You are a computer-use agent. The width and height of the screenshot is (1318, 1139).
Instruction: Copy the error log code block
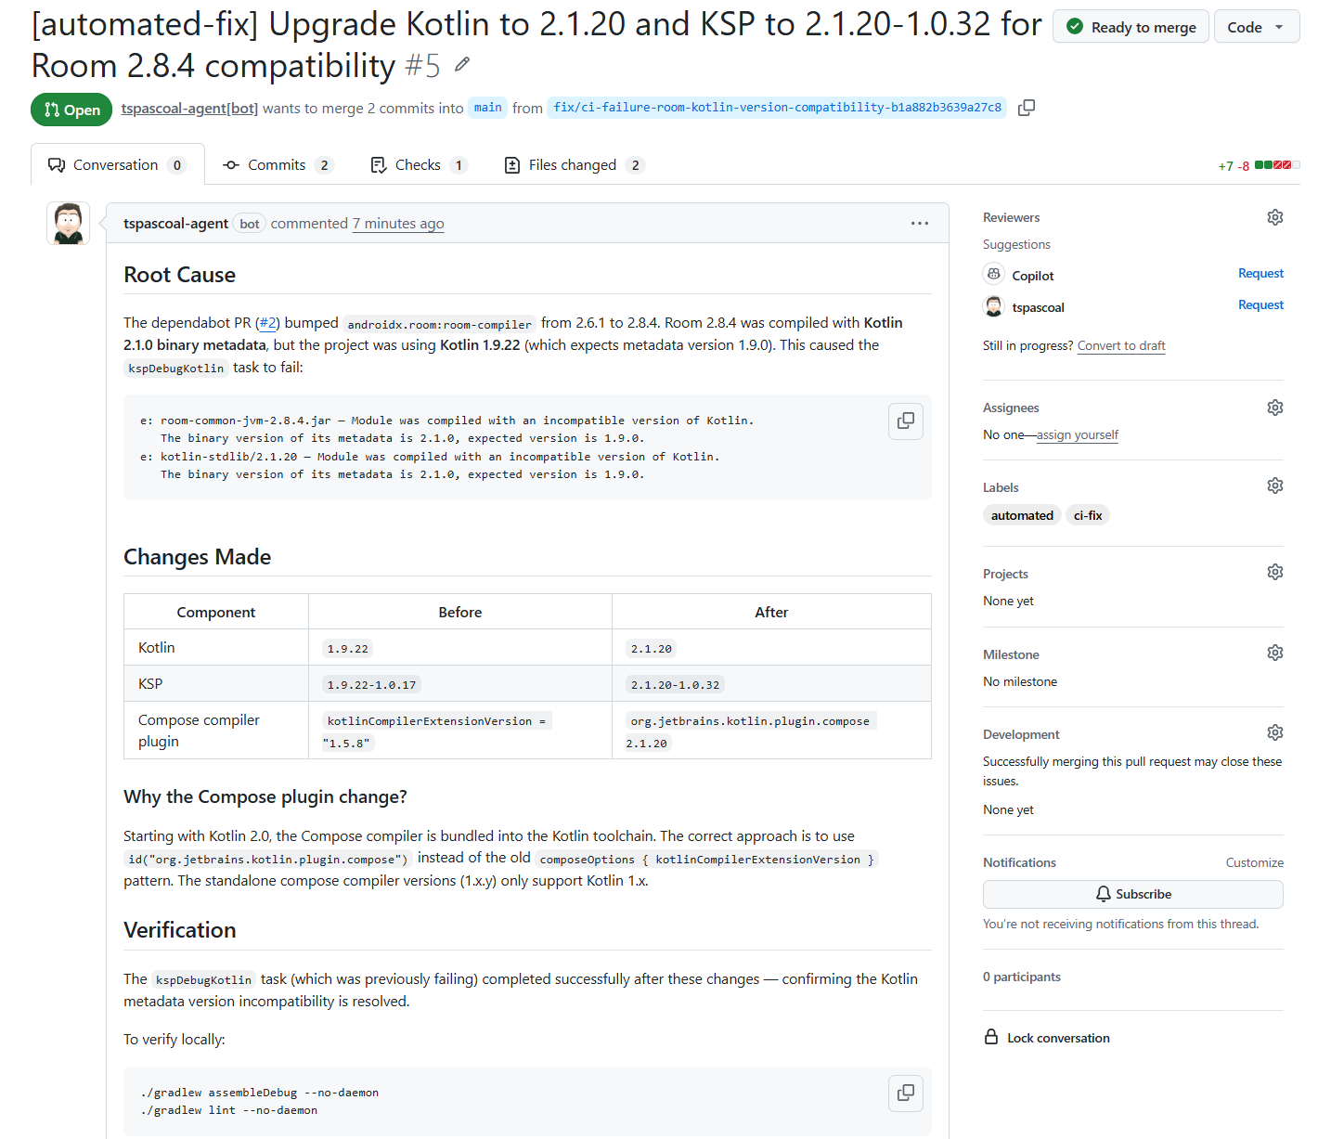(x=905, y=421)
